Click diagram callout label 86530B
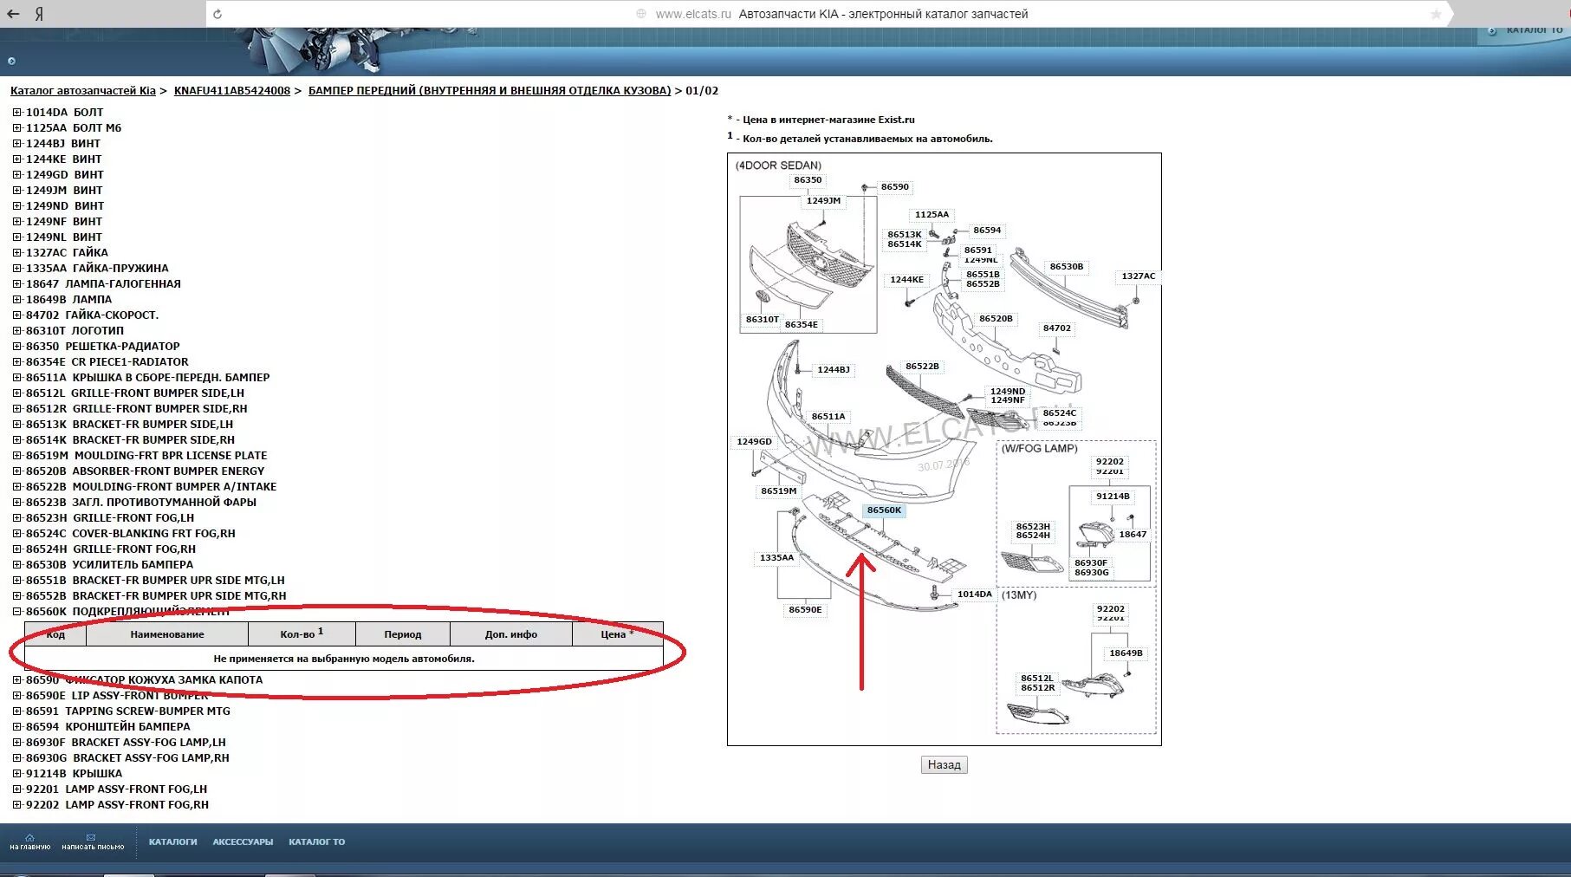 point(1067,267)
